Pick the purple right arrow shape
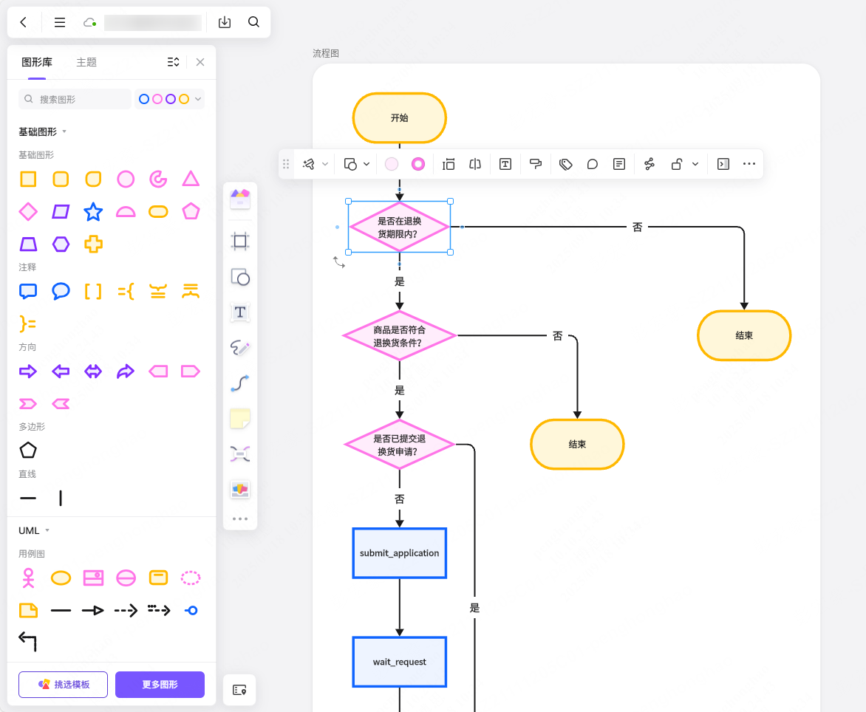Viewport: 866px width, 712px height. [28, 372]
